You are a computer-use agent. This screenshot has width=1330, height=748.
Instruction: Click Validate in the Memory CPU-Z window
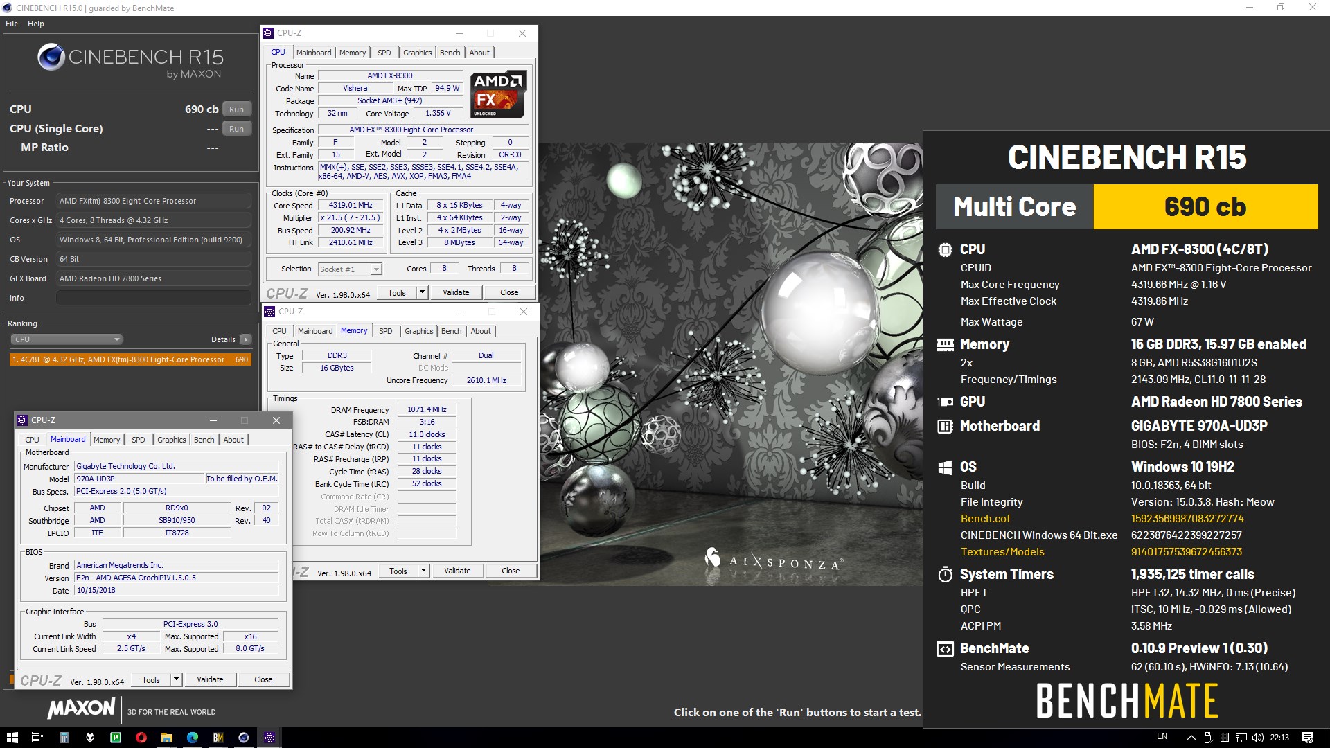457,571
